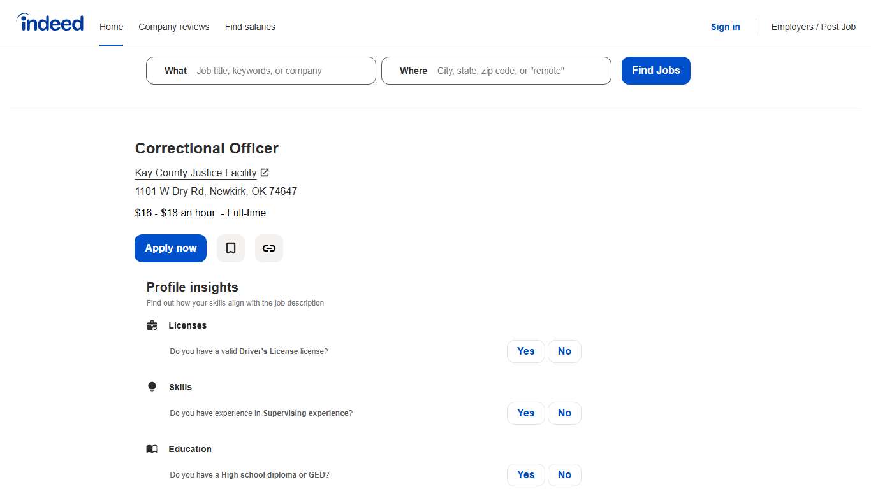Click the Licenses certificate icon
The width and height of the screenshot is (871, 489).
152,325
